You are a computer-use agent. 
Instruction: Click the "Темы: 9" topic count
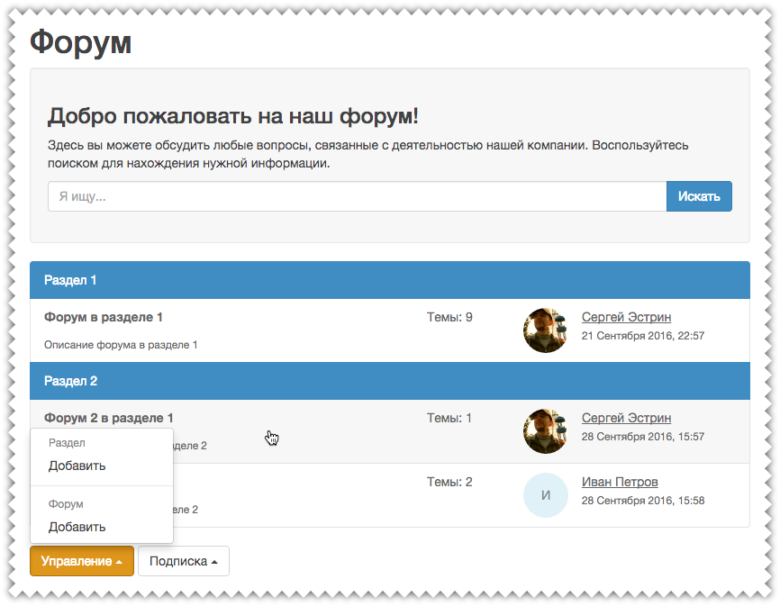(449, 317)
